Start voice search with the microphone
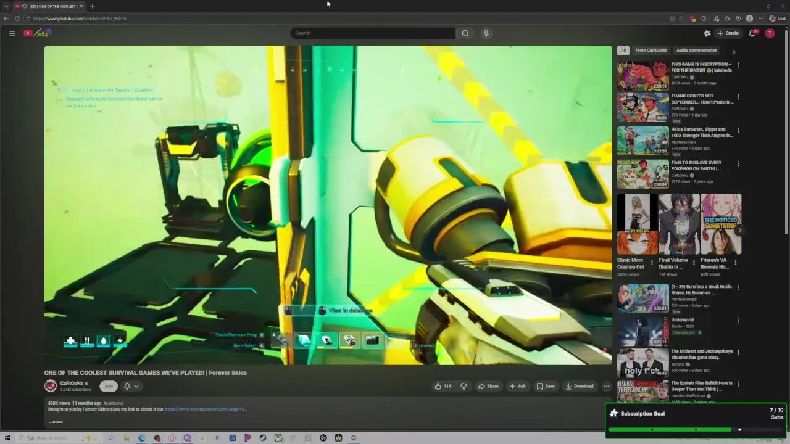 (x=486, y=33)
